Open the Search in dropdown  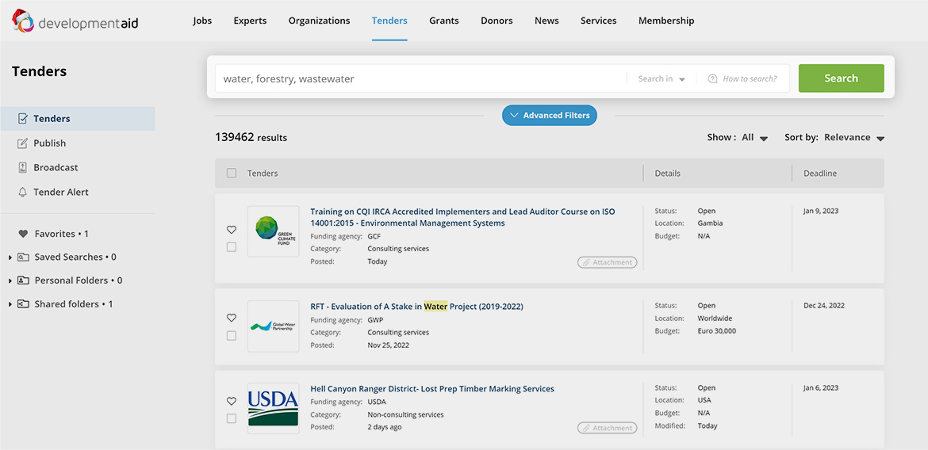coord(661,78)
